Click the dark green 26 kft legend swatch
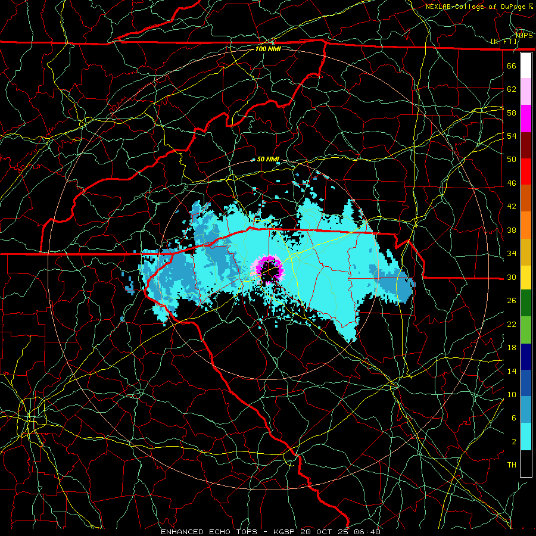536x536 pixels. point(526,303)
